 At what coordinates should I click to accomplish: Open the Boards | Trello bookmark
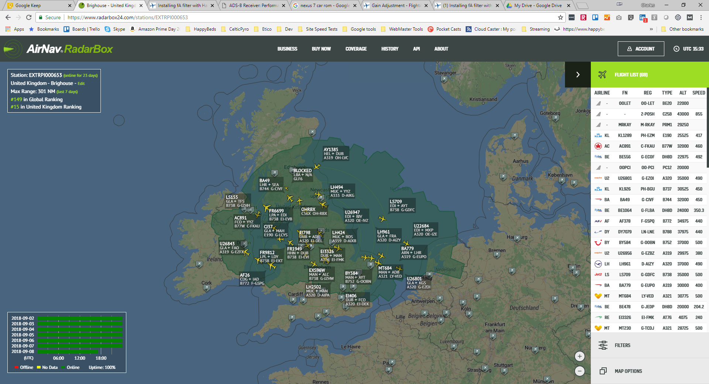82,29
